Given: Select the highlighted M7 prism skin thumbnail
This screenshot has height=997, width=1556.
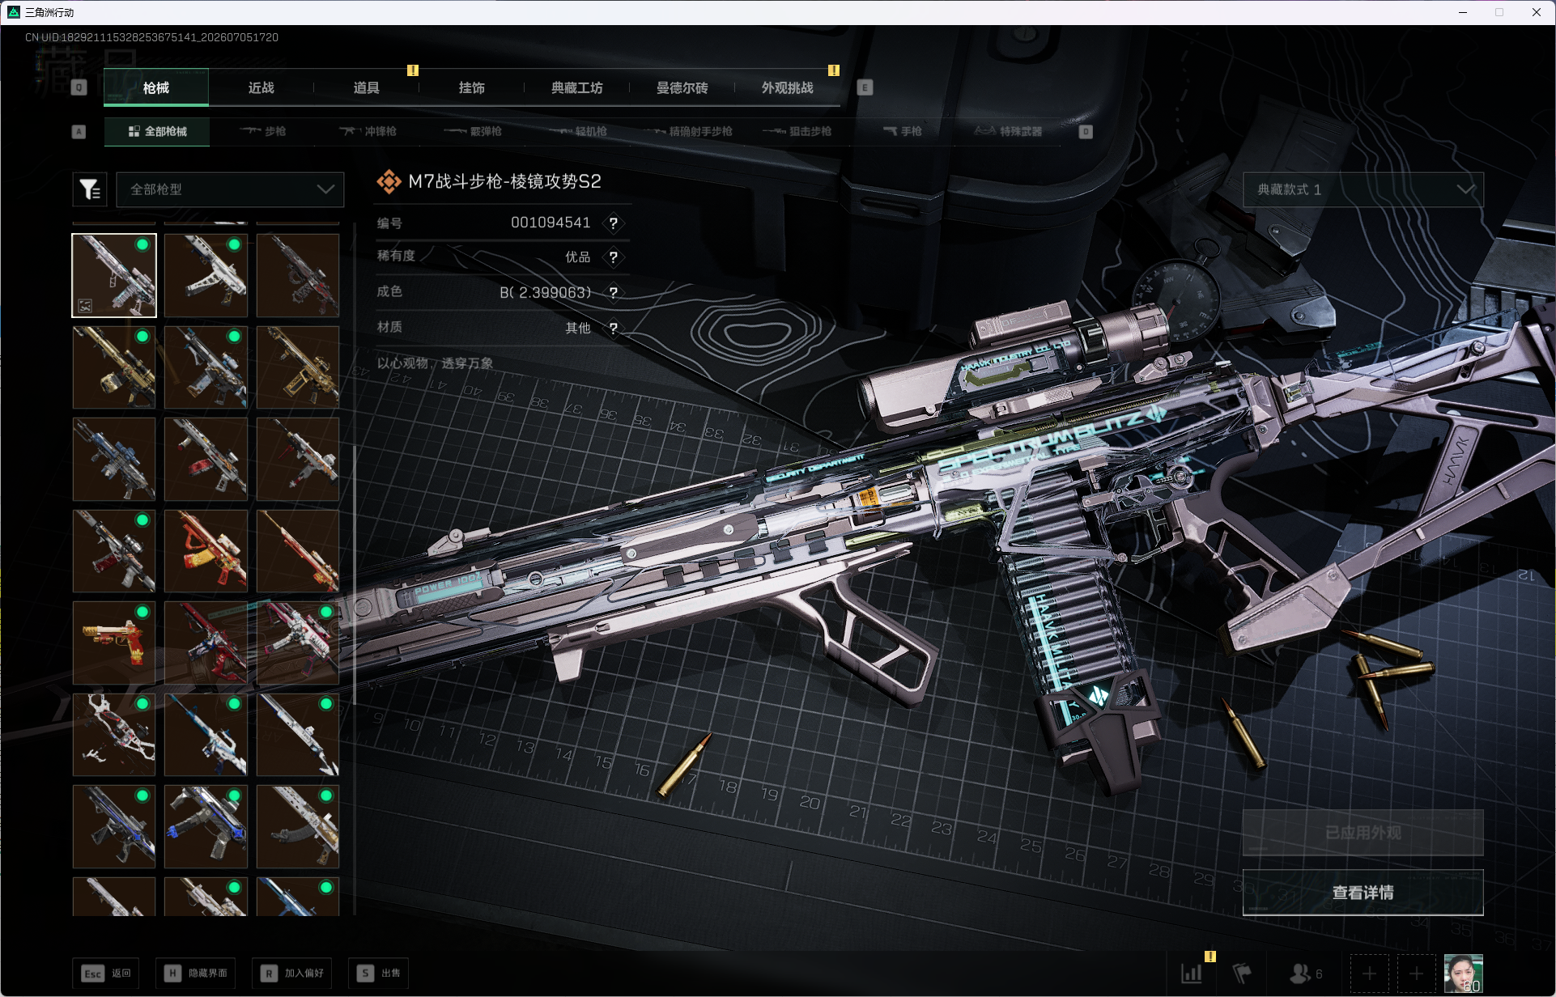Looking at the screenshot, I should tap(114, 275).
